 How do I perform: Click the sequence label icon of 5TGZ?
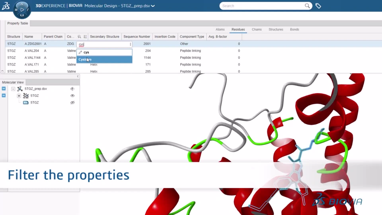coord(25,103)
